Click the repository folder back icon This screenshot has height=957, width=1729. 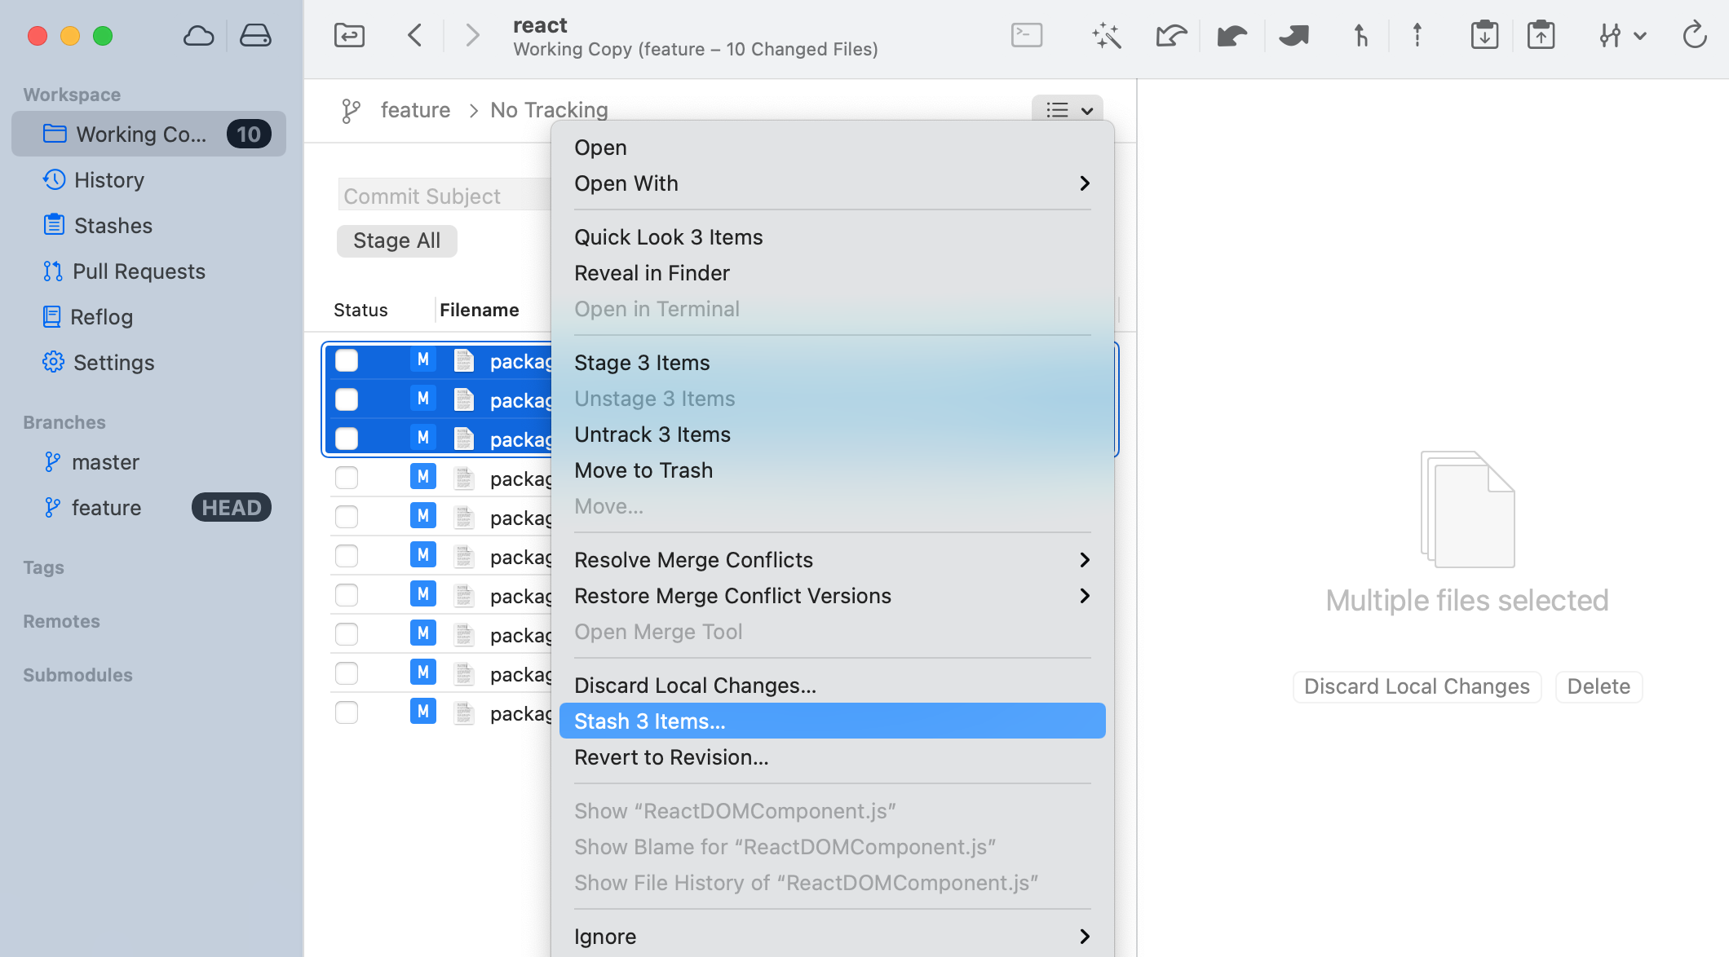(x=349, y=36)
